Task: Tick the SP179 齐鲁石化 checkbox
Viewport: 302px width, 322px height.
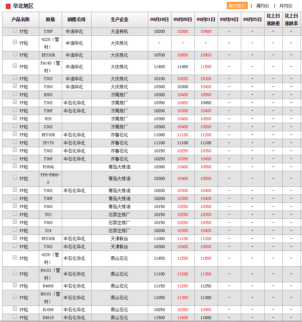Action: pos(15,142)
